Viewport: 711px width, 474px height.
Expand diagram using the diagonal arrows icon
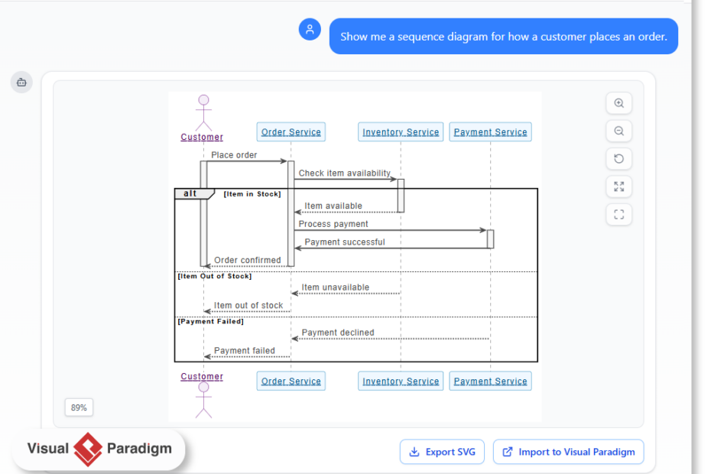tap(618, 186)
